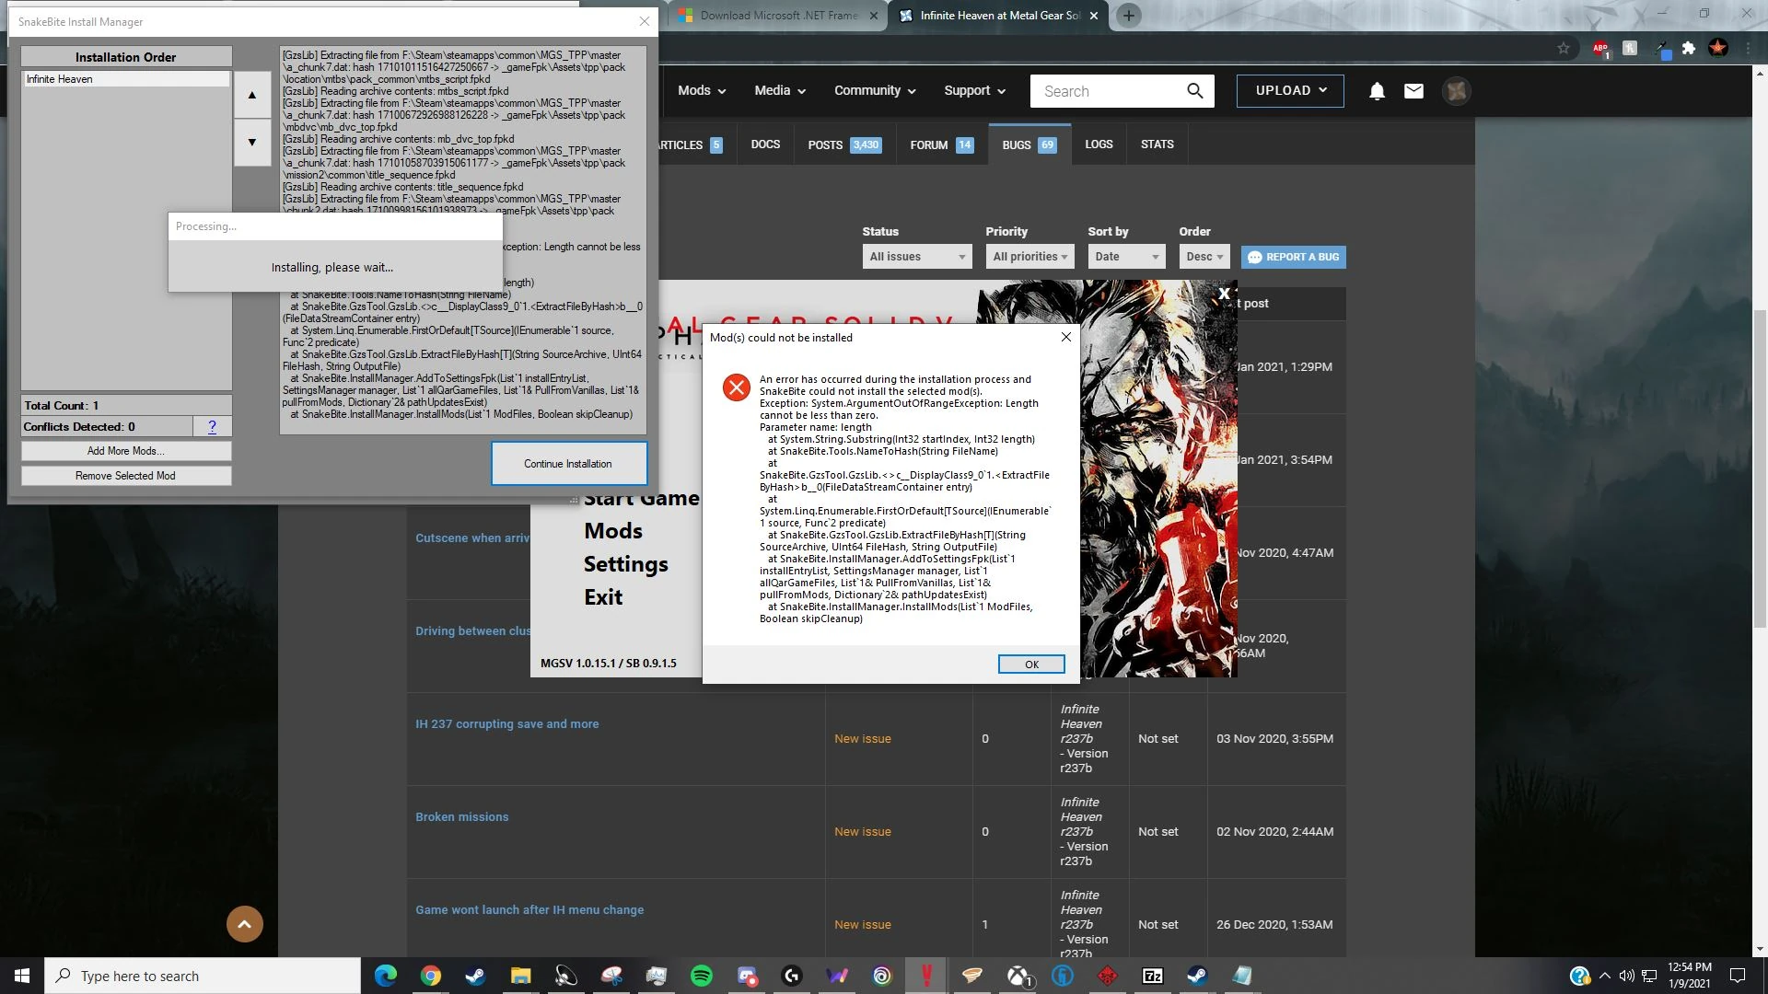The image size is (1768, 994).
Task: Dismiss the error dialog with OK
Action: [x=1031, y=665]
